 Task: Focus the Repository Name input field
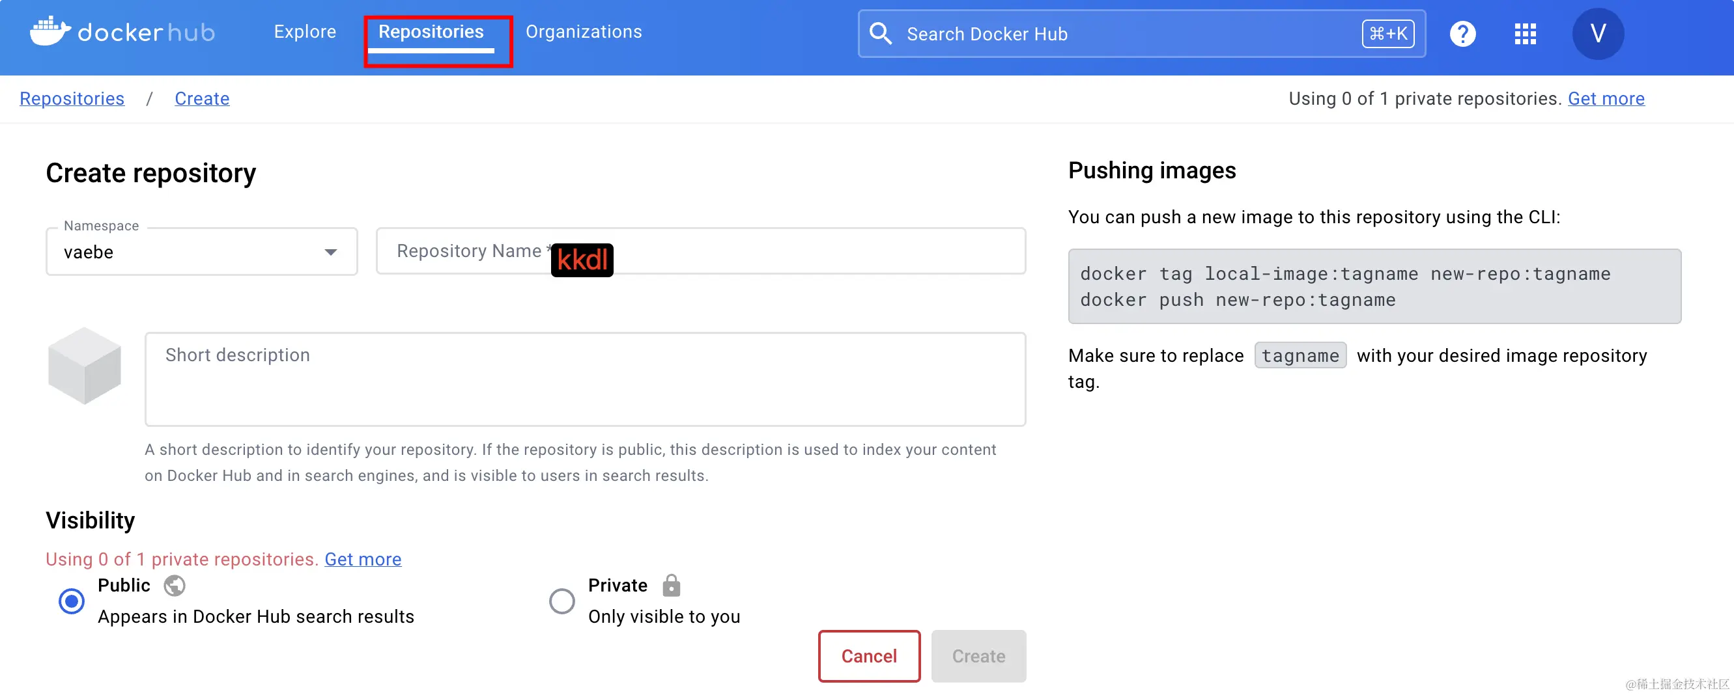coord(701,251)
